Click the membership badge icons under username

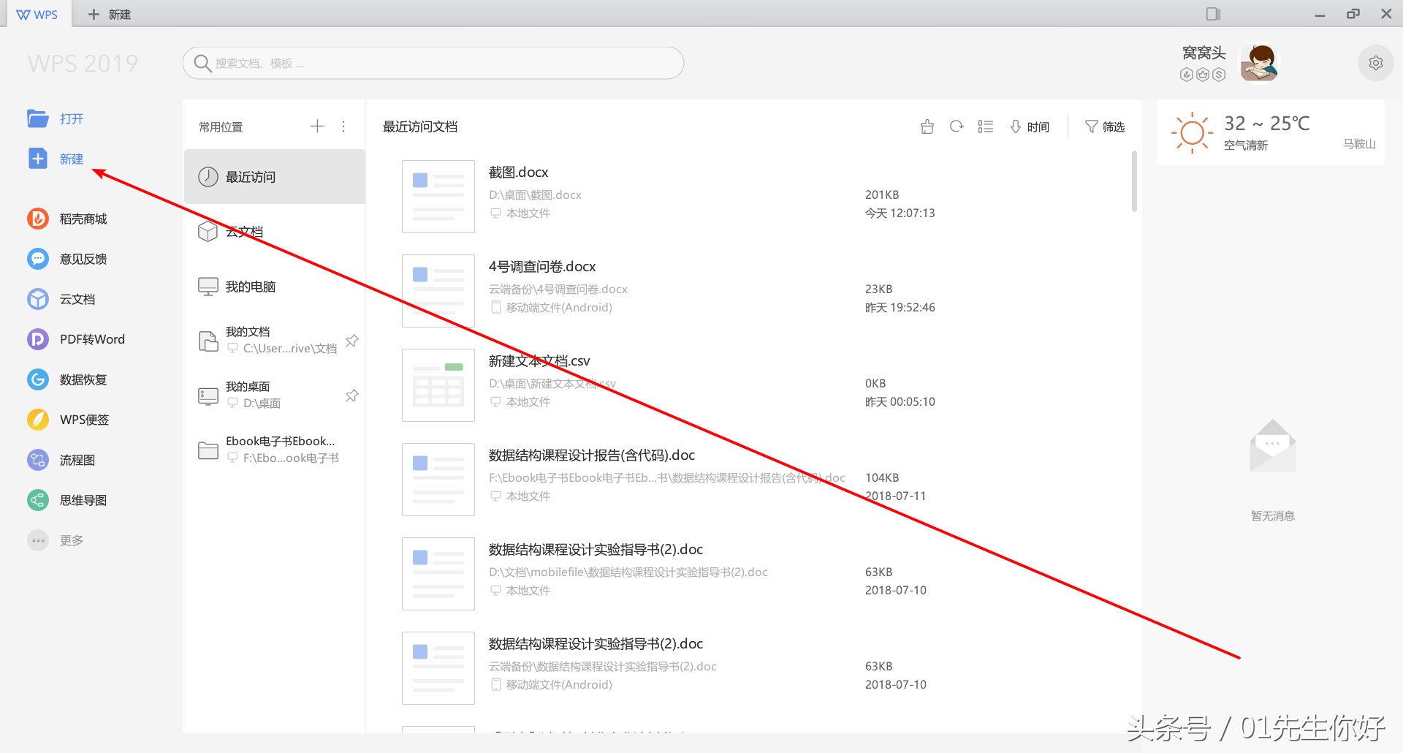(x=1203, y=75)
